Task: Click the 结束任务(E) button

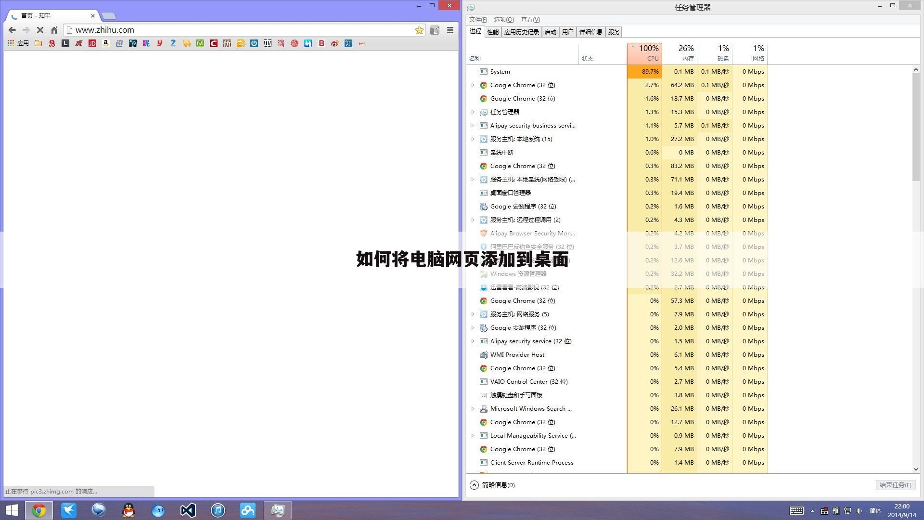Action: pyautogui.click(x=895, y=485)
